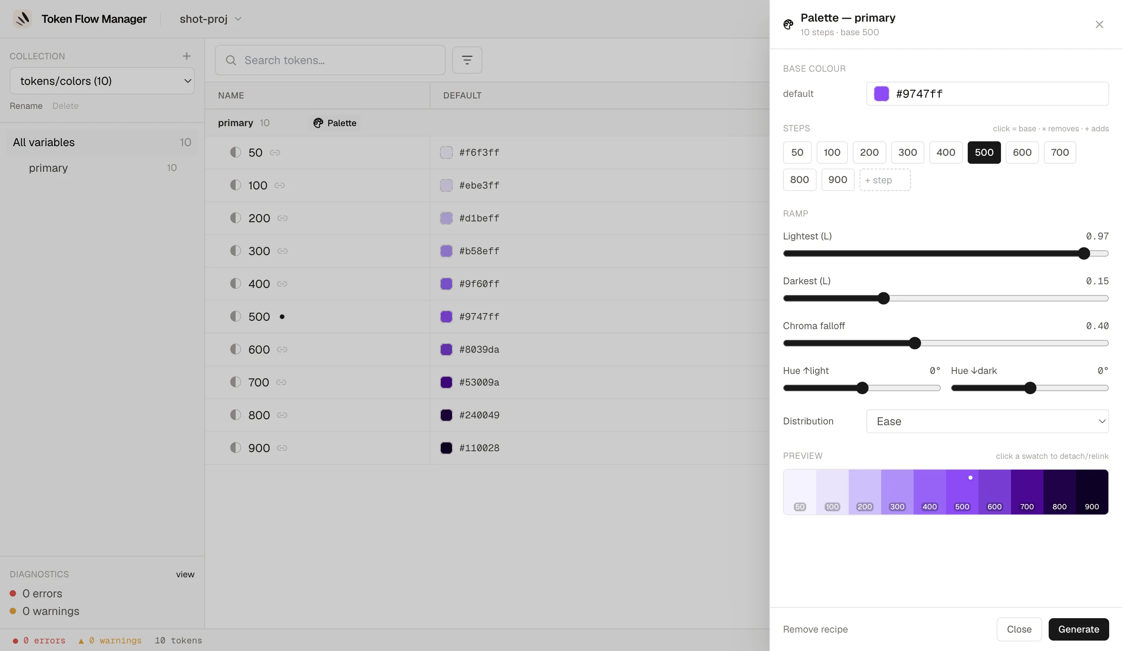This screenshot has height=651, width=1122.
Task: Click the Search tokens input field
Action: tap(330, 60)
